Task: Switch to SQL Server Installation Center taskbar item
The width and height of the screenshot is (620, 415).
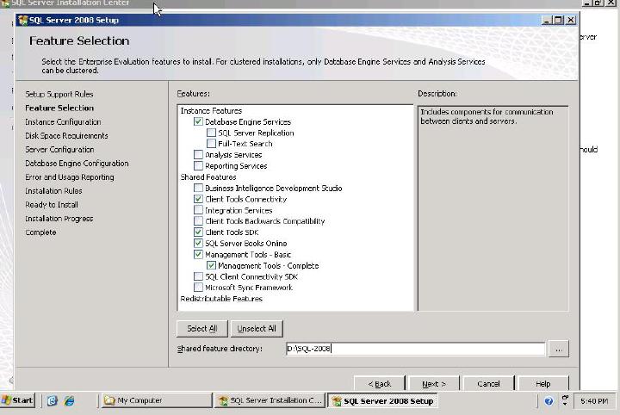Action: [x=270, y=400]
